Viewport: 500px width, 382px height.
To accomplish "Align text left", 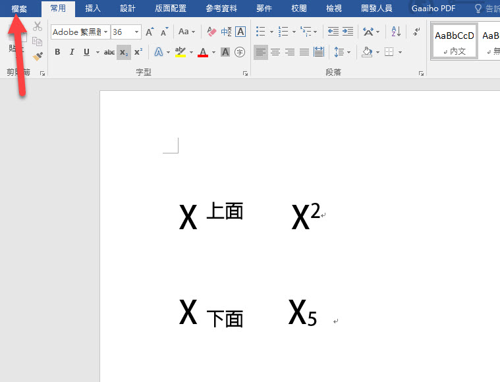I will [260, 52].
